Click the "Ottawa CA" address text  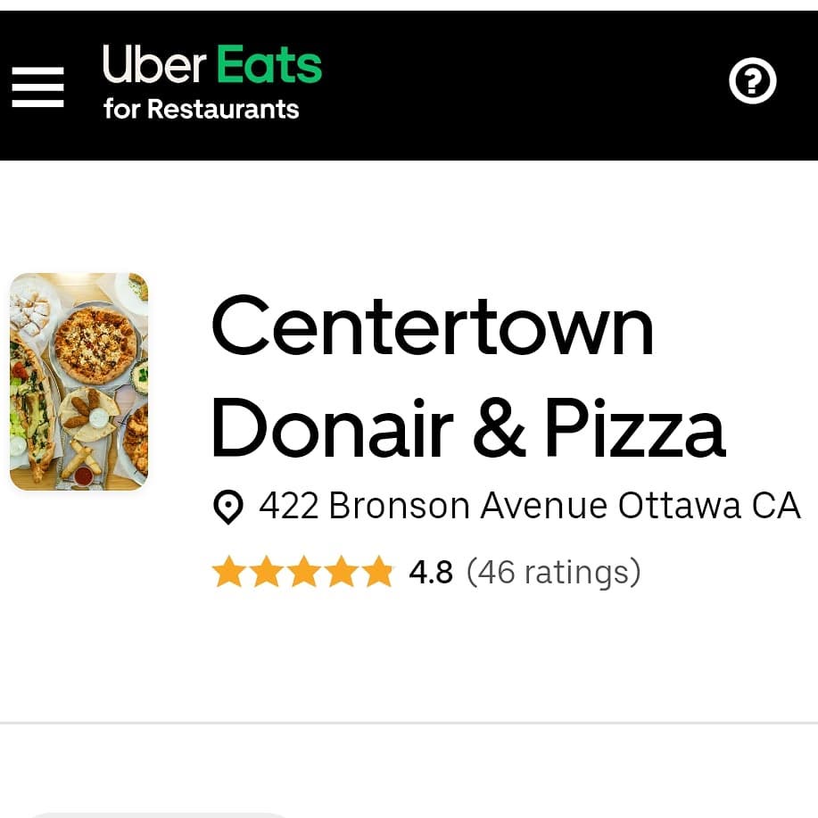point(709,506)
